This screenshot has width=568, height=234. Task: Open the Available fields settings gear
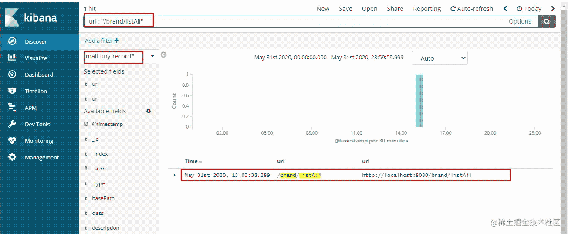click(x=149, y=111)
